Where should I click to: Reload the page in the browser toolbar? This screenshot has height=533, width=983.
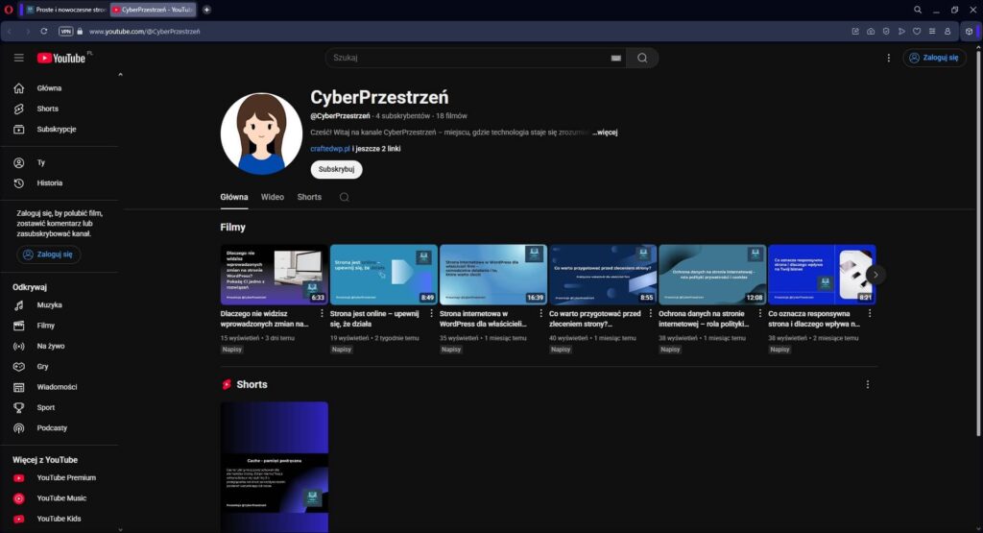click(x=44, y=32)
